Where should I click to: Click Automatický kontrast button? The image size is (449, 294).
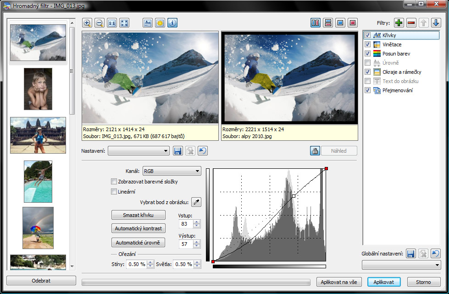tap(139, 228)
